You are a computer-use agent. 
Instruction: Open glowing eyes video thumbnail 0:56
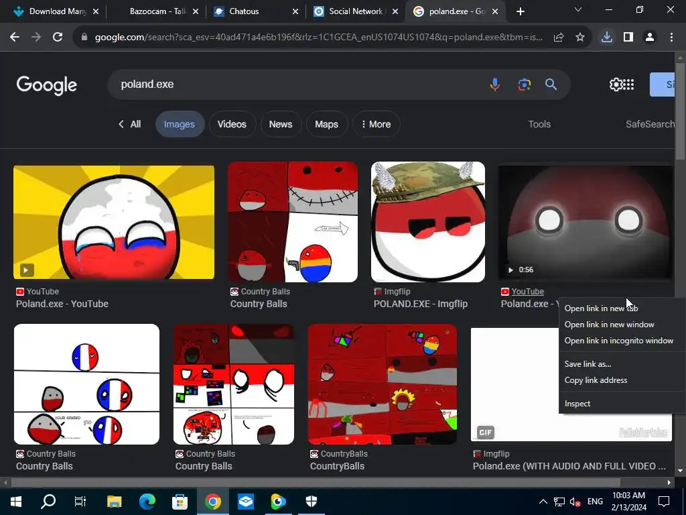(x=586, y=222)
